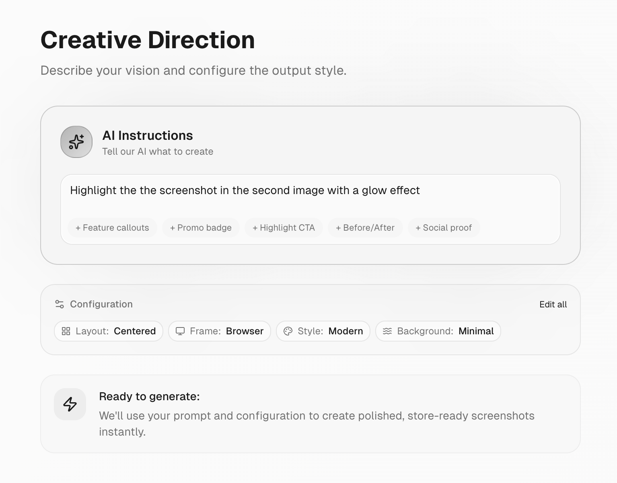Click the Configuration section header
Image resolution: width=617 pixels, height=483 pixels.
(x=101, y=304)
